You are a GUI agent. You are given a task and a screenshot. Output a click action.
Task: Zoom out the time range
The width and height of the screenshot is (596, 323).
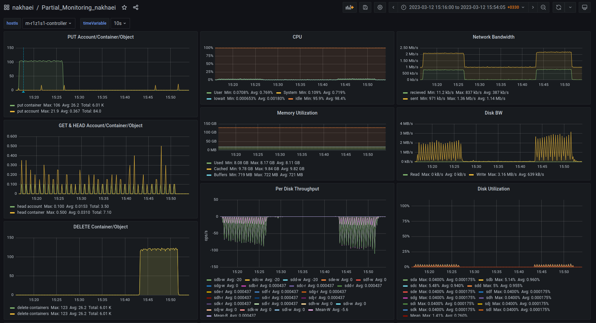[543, 7]
